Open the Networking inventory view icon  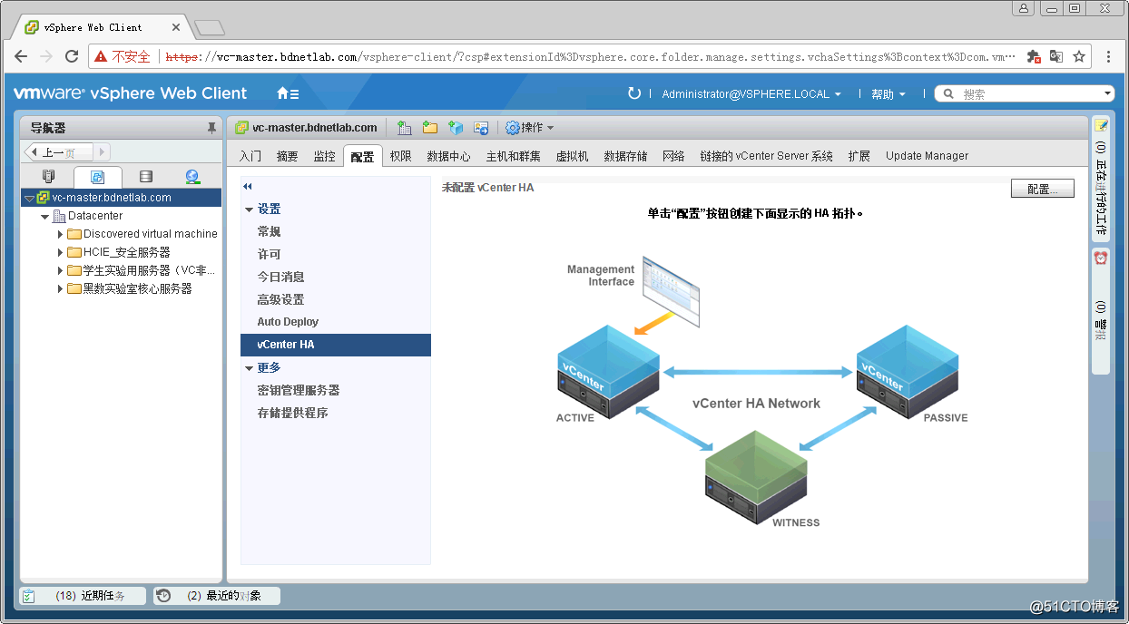point(191,177)
